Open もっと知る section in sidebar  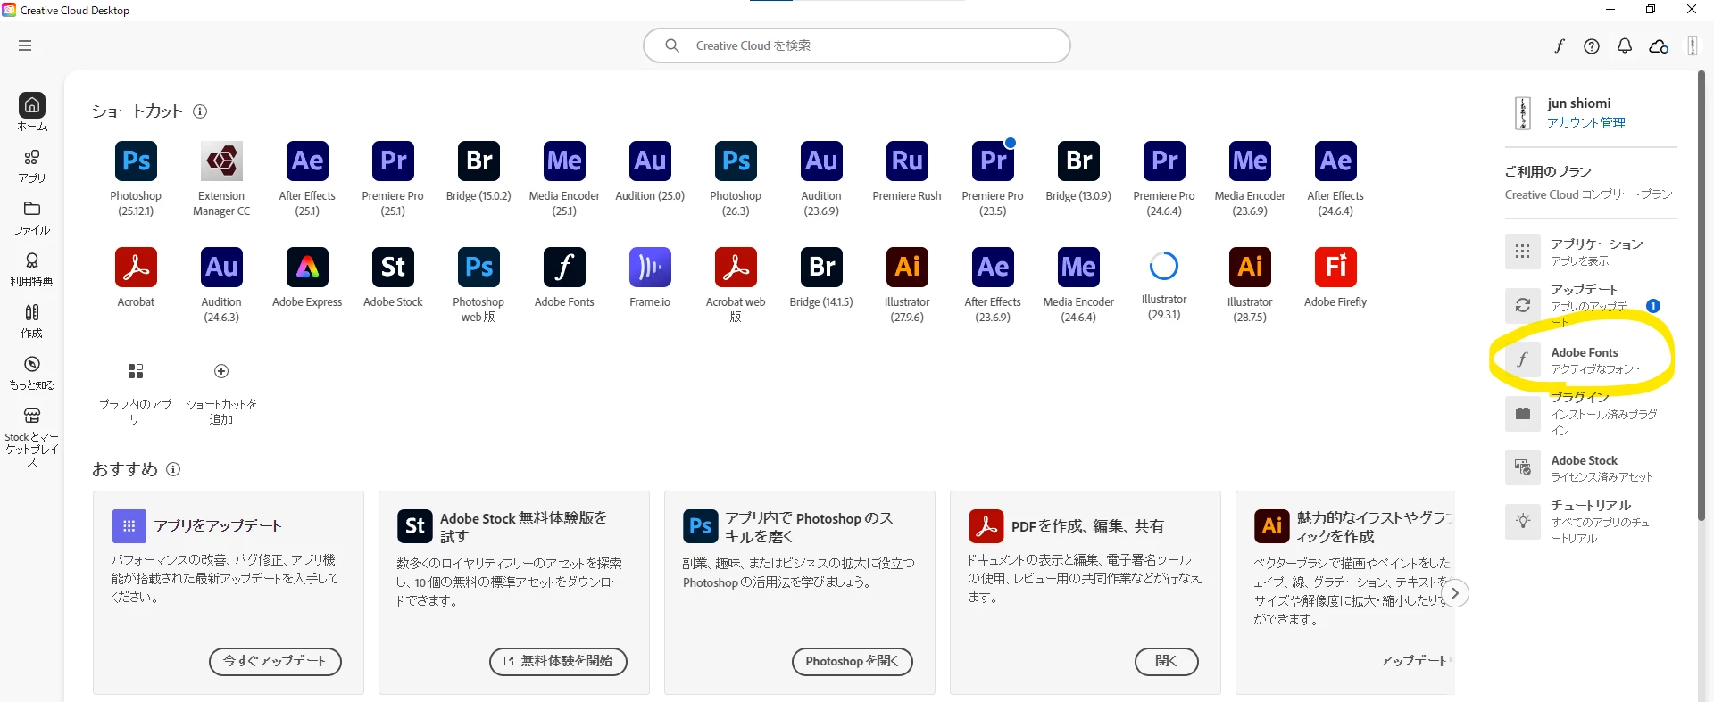(x=32, y=373)
